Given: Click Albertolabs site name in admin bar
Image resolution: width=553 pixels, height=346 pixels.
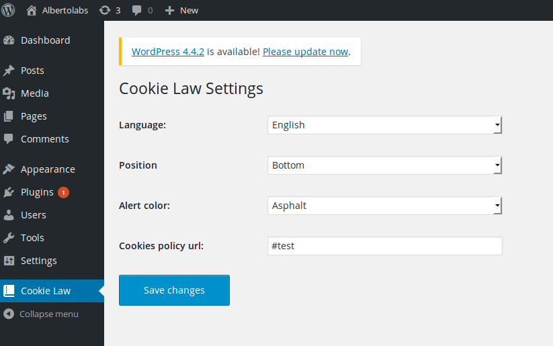Looking at the screenshot, I should (65, 11).
